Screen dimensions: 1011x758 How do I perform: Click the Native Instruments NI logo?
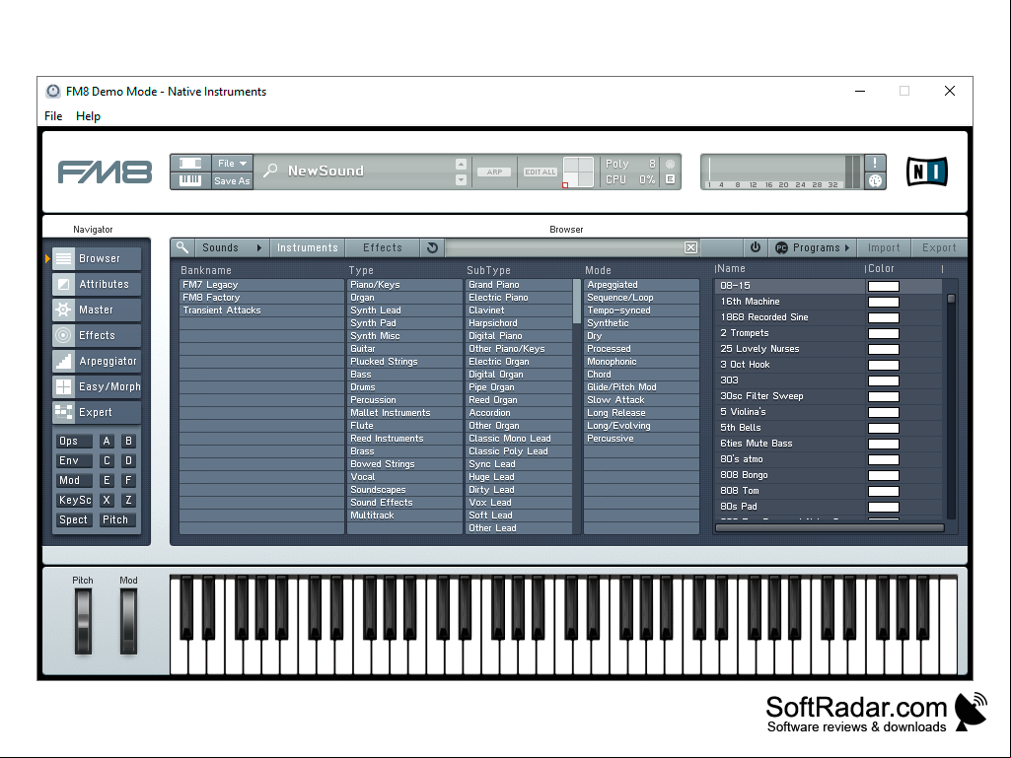926,172
